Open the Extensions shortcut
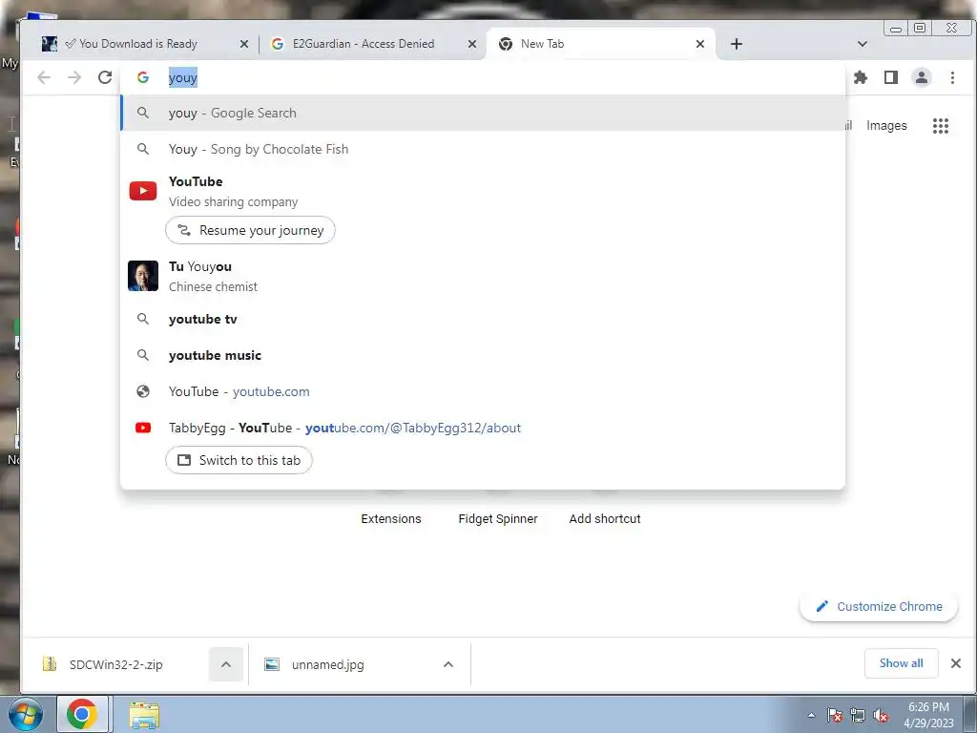 [390, 518]
